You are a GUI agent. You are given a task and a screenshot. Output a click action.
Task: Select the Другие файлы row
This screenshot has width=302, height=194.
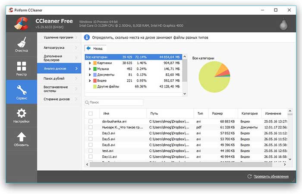coord(133,86)
